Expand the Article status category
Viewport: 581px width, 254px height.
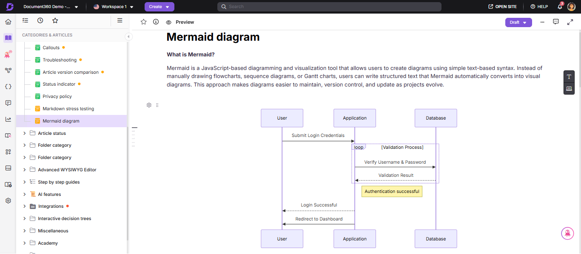(24, 133)
